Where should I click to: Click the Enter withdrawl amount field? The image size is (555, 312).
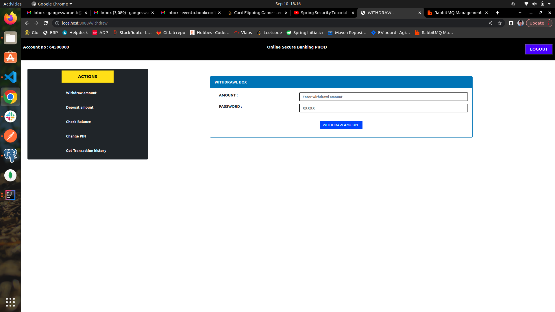coord(383,96)
